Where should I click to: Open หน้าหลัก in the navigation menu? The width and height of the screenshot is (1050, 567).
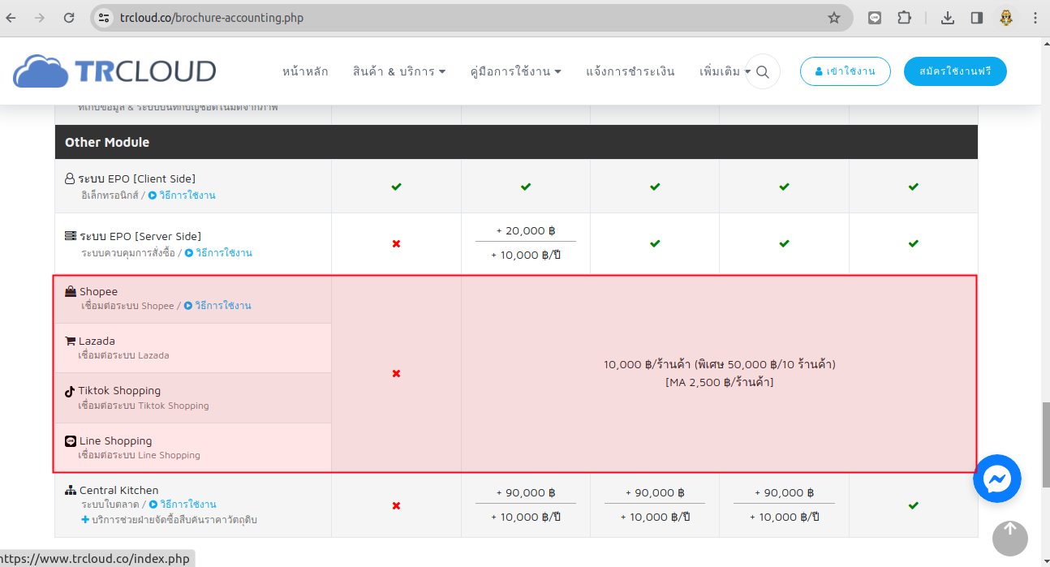click(305, 71)
